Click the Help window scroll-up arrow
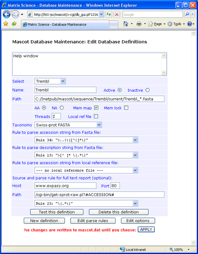This screenshot has width=198, height=254. (164, 56)
